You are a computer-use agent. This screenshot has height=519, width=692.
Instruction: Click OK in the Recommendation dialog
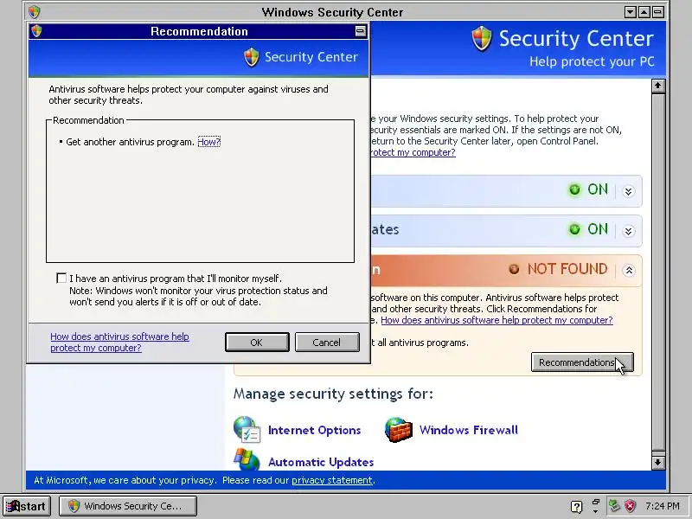(257, 343)
